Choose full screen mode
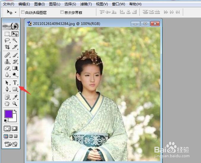The width and height of the screenshot is (201, 163). pos(16,136)
